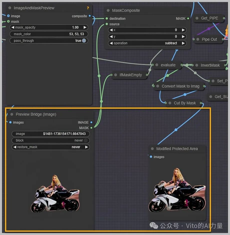Click the ImageAndMaskPreview help question mark icon
230x235 pixels.
[88, 8]
